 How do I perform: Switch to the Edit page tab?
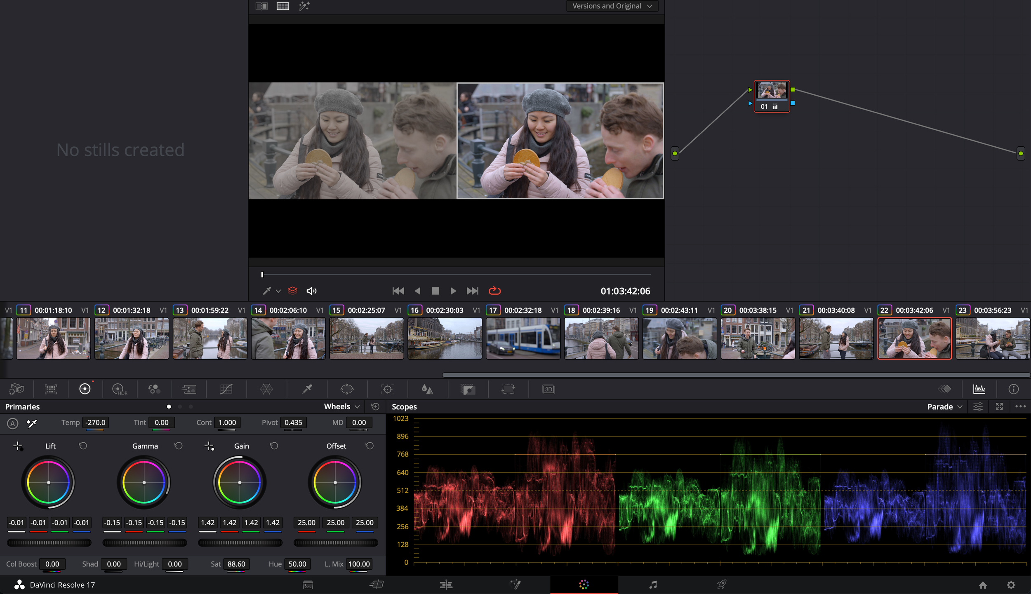coord(446,585)
